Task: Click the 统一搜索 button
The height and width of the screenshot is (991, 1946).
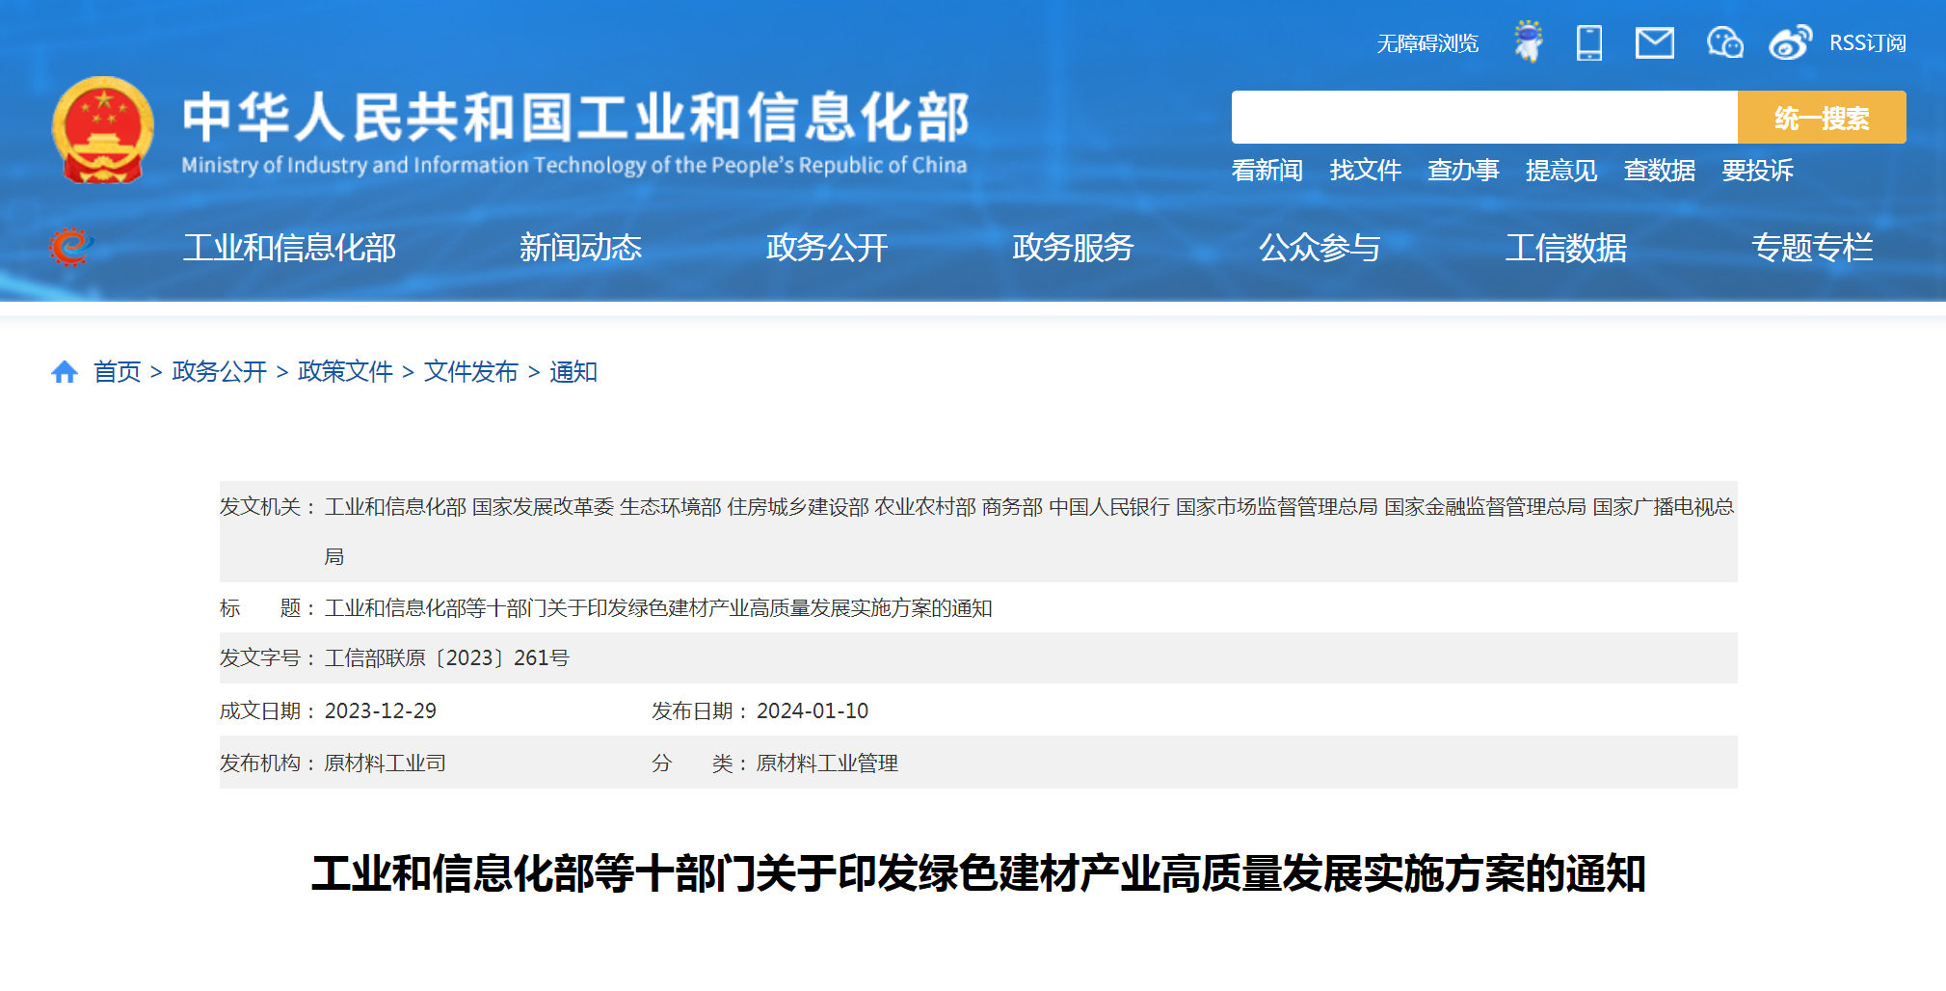Action: [x=1822, y=118]
